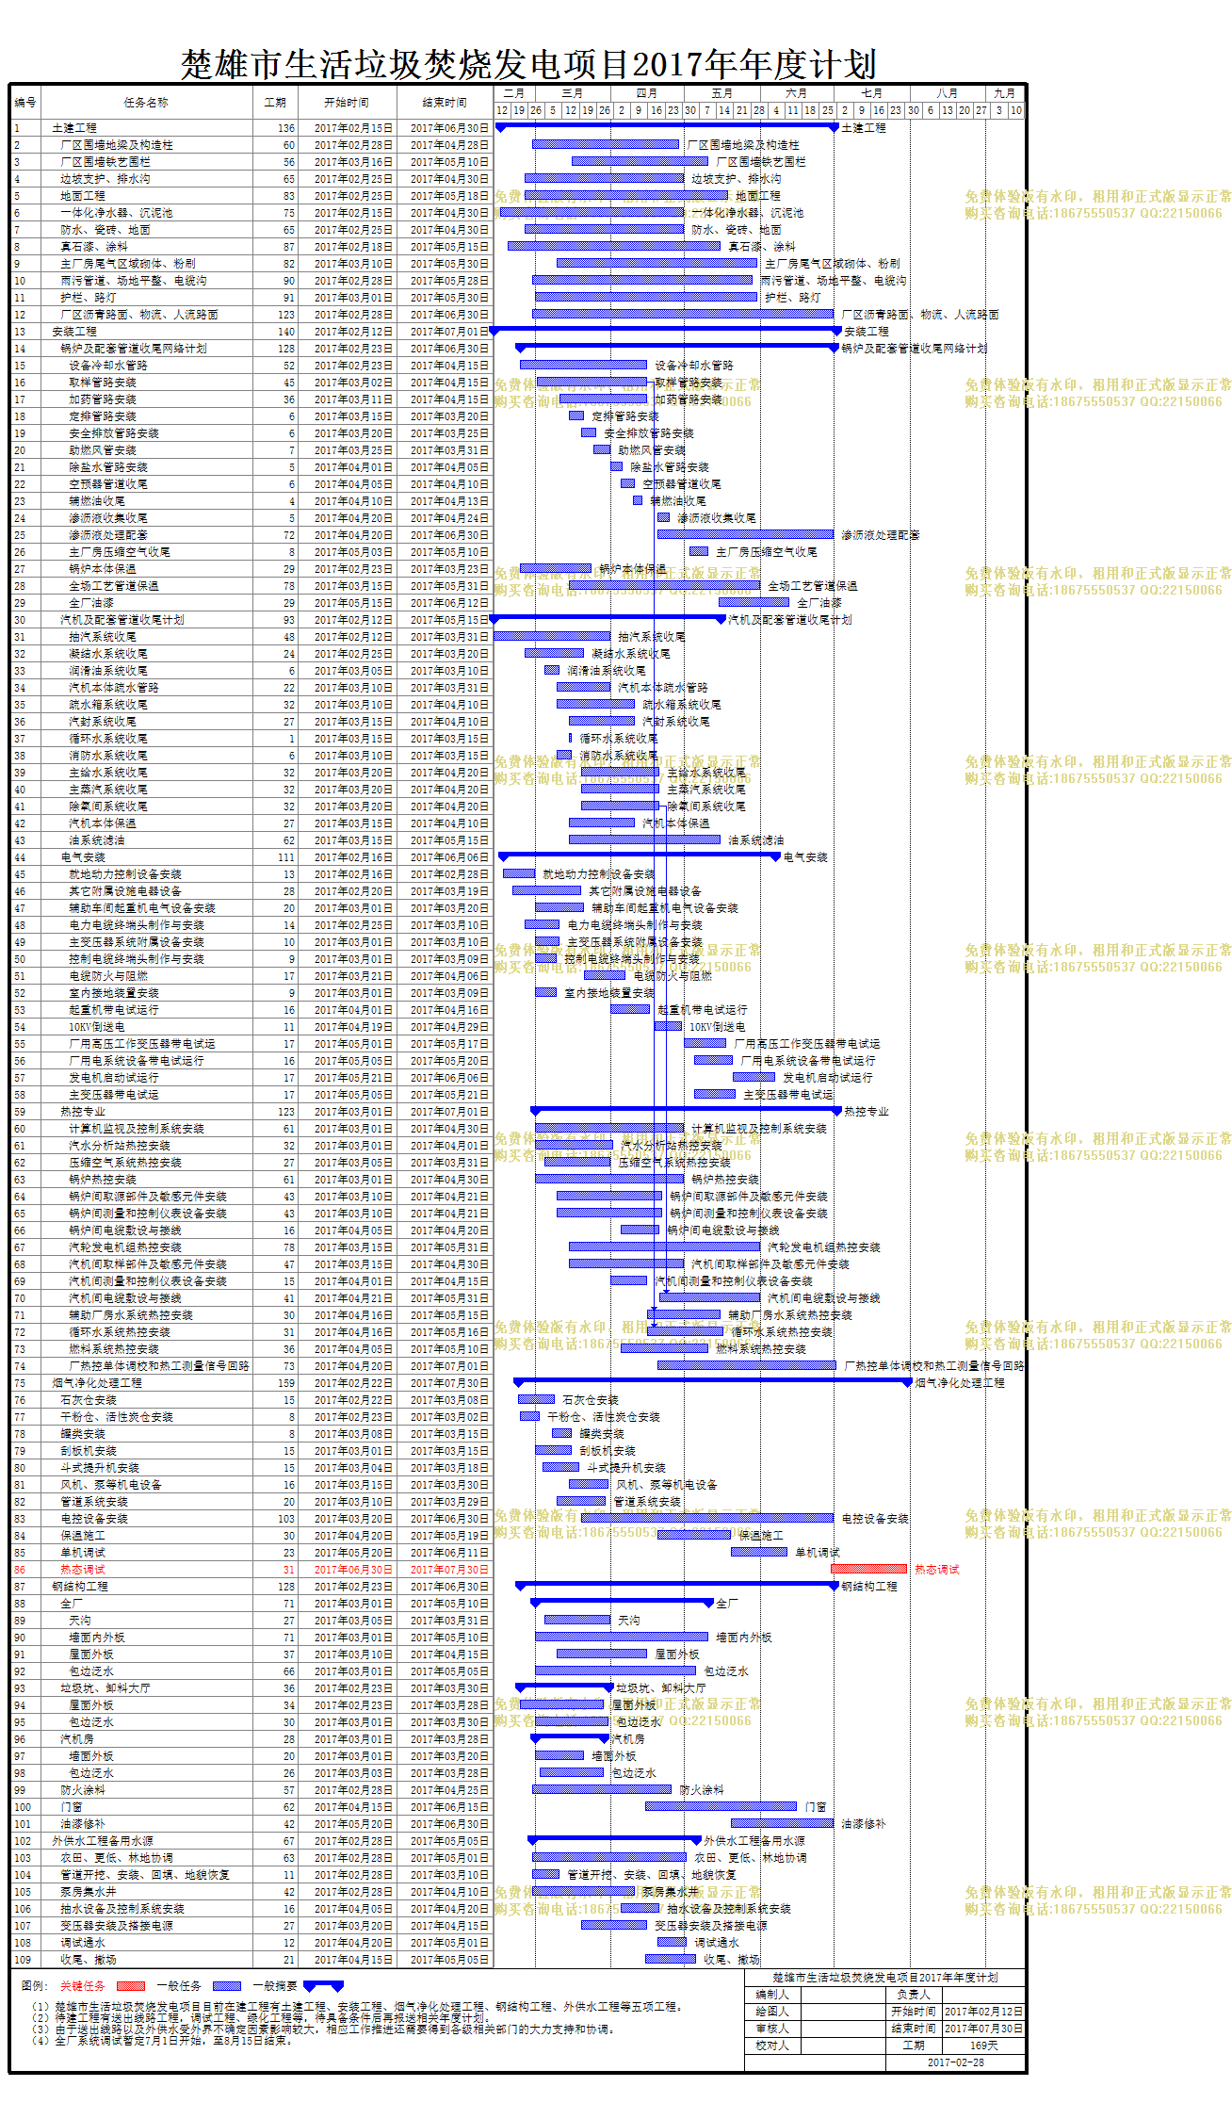Click the chart title 楚雄市生活垃圾焚烧发电项目2017年年度计划 at top

coord(528,64)
